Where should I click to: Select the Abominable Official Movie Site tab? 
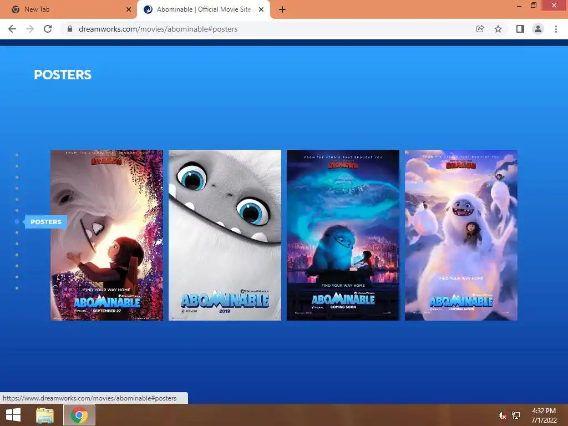[x=204, y=10]
